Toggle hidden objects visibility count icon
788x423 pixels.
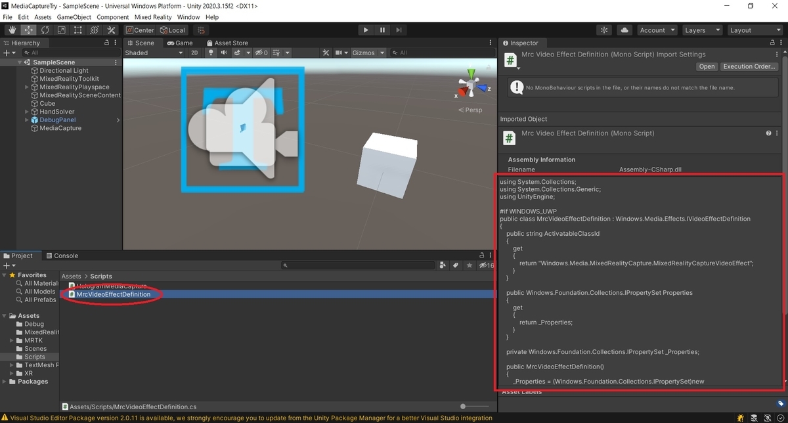[x=261, y=53]
